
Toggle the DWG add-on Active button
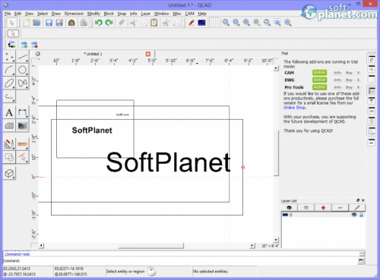click(x=319, y=80)
